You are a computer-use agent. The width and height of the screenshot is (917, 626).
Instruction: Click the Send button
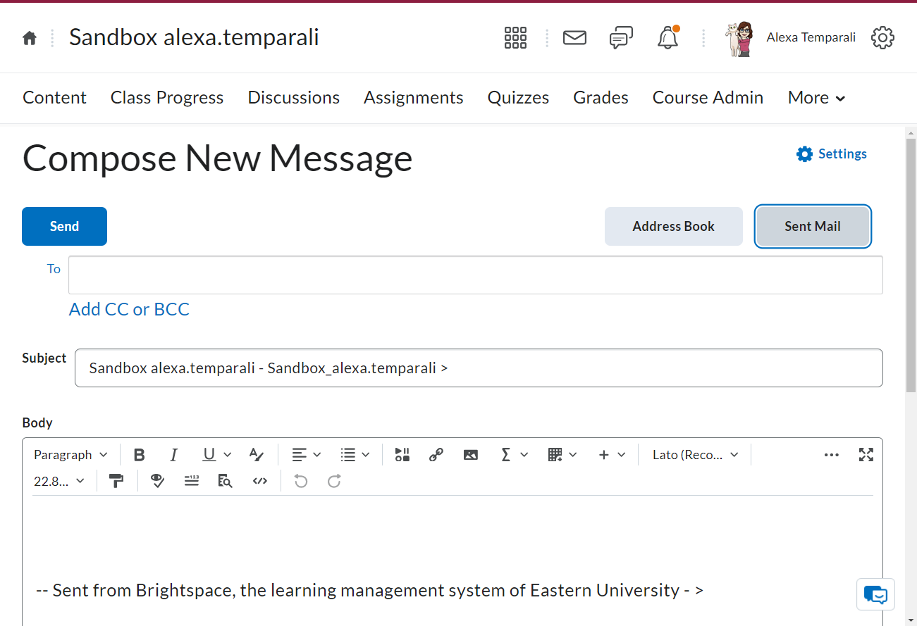coord(64,226)
